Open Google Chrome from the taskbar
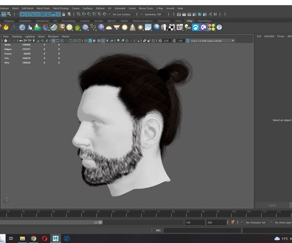This screenshot has height=243, width=292. [x=34, y=238]
